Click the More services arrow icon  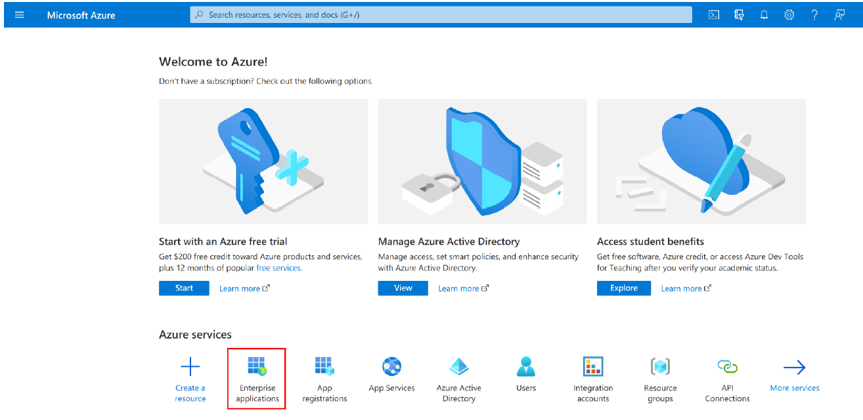click(x=795, y=366)
